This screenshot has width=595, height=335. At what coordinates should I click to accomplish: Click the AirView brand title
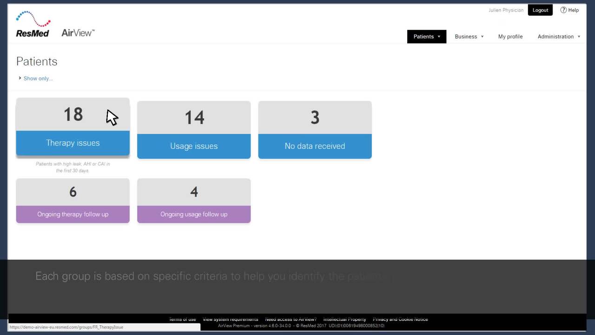(x=78, y=33)
